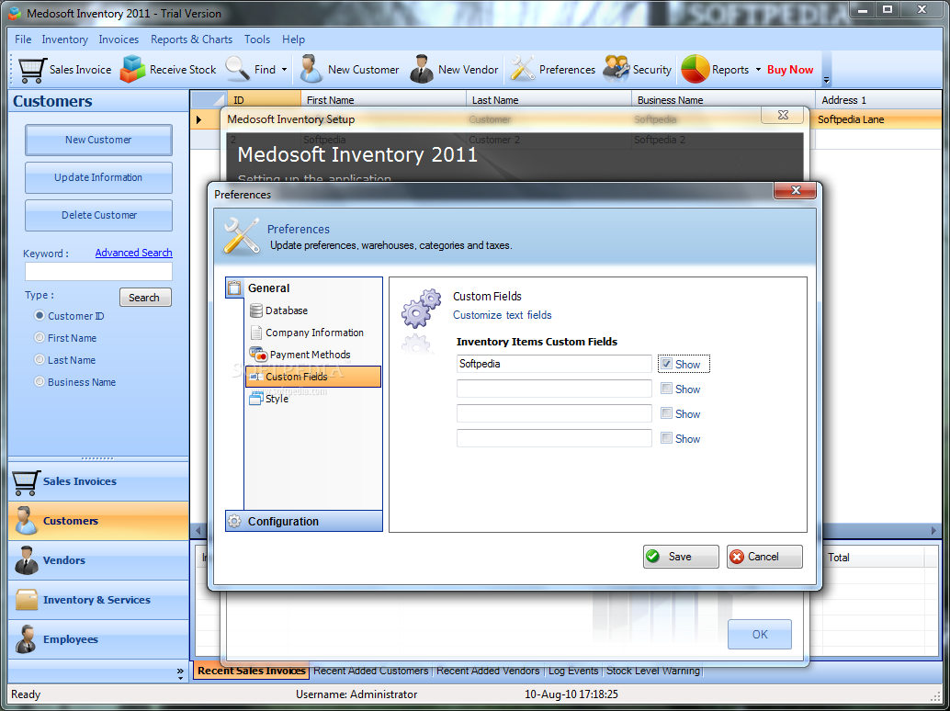This screenshot has height=711, width=950.
Task: Expand the Configuration section header
Action: click(304, 522)
